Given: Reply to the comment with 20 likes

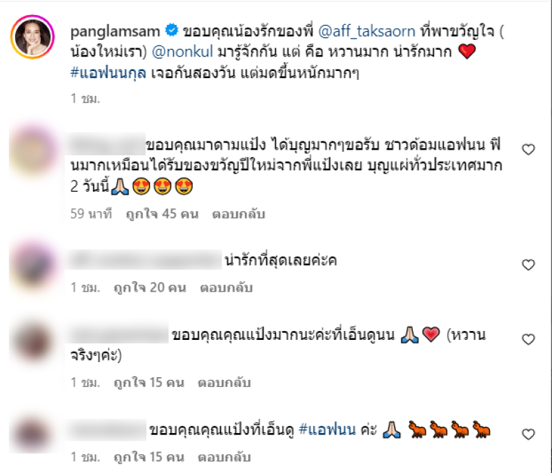Looking at the screenshot, I should tap(226, 288).
